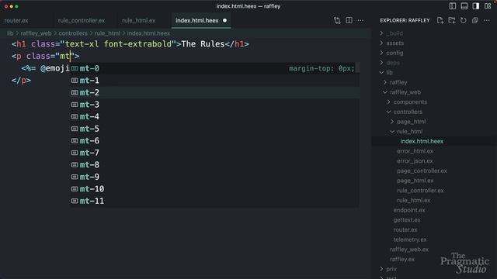Choose mt-1 suggestion
497x279 pixels.
pos(214,81)
